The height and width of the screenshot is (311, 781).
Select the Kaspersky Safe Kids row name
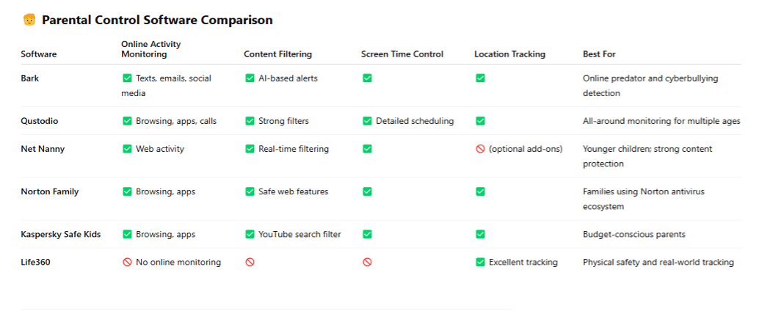pos(61,235)
